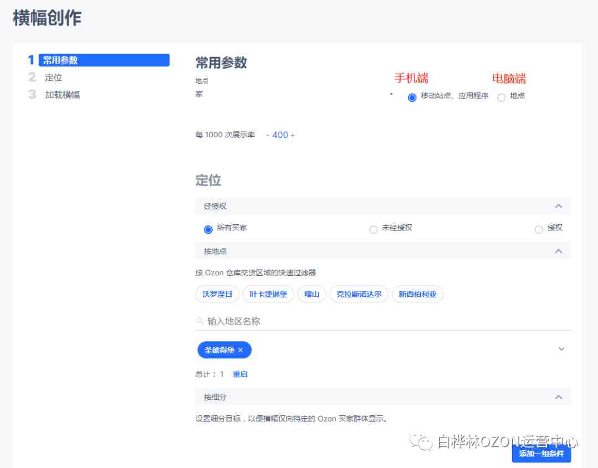Choose the 授权 radio option
The width and height of the screenshot is (598, 468).
(539, 229)
